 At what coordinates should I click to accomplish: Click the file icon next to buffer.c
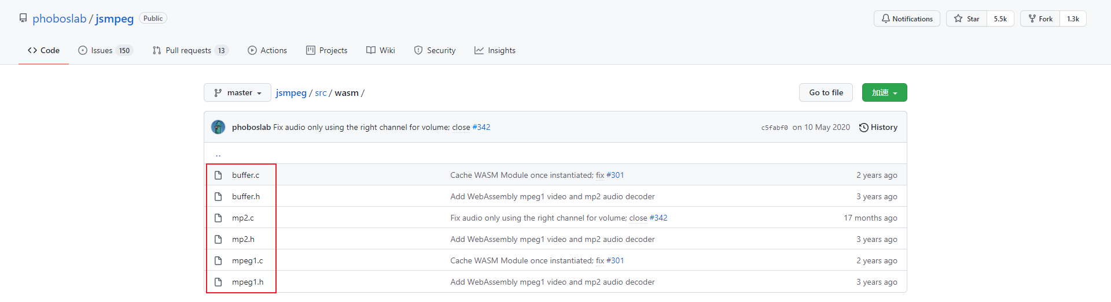click(x=218, y=175)
